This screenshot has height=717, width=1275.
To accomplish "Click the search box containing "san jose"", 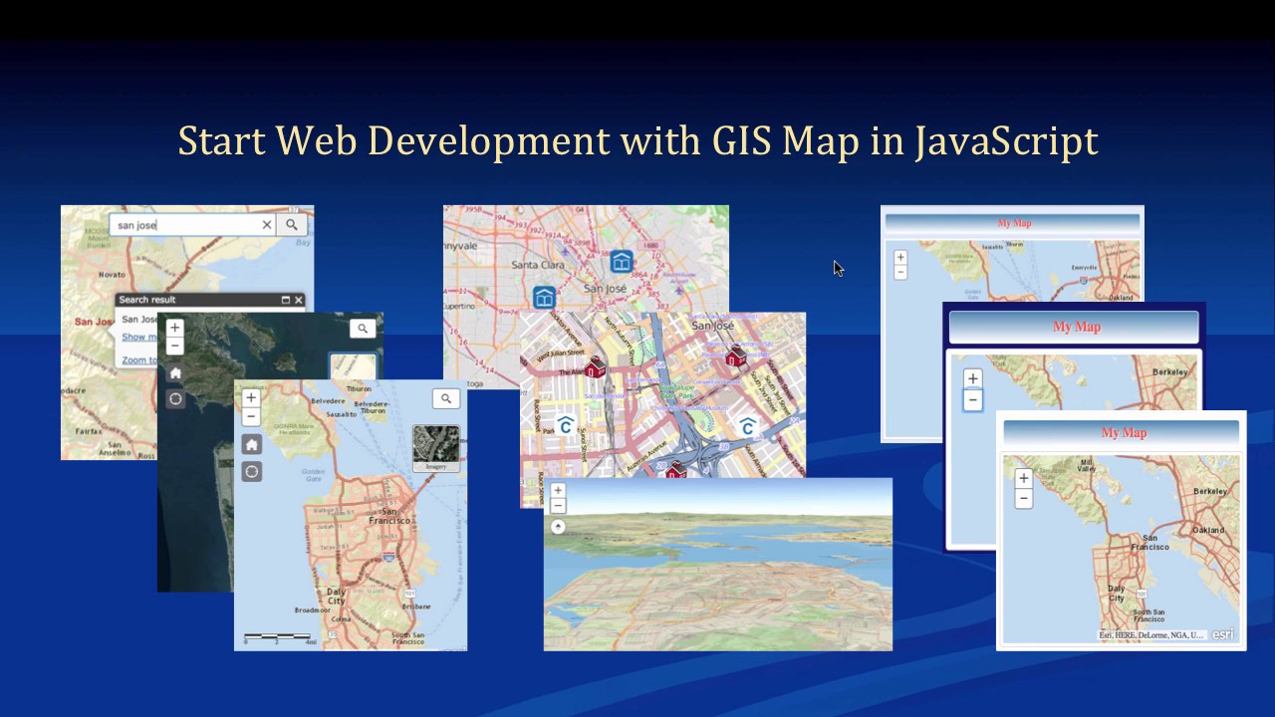I will click(x=193, y=225).
